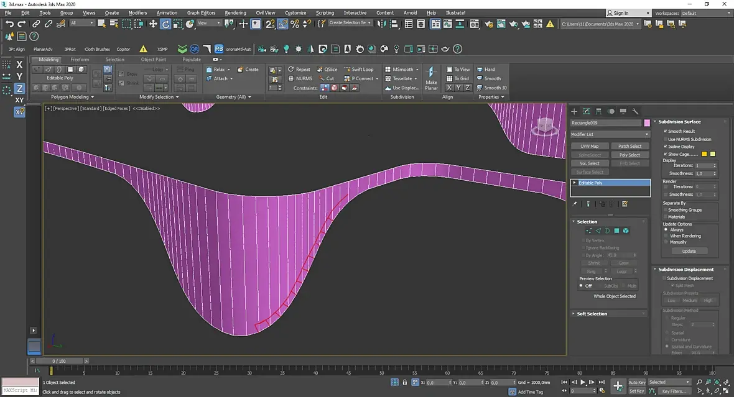Switch to the Freeform ribbon tab
734x397 pixels.
(x=80, y=60)
